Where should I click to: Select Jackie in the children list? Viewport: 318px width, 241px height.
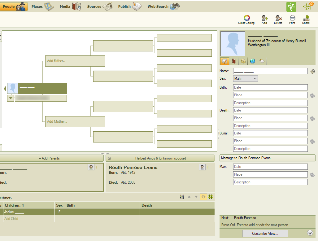28,212
